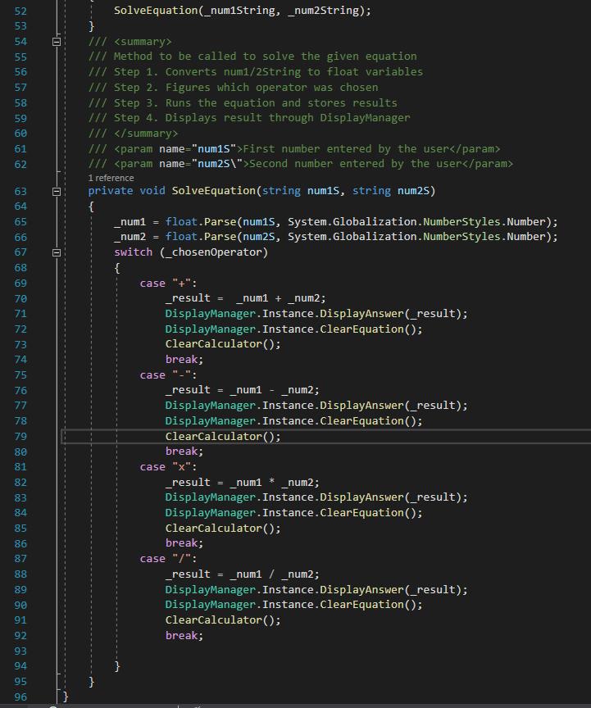Click line number 63 in the gutter
Image resolution: width=591 pixels, height=708 pixels.
pos(20,192)
